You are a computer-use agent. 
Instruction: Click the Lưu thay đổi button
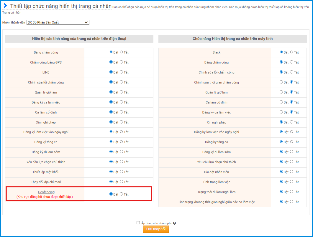pyautogui.click(x=156, y=229)
